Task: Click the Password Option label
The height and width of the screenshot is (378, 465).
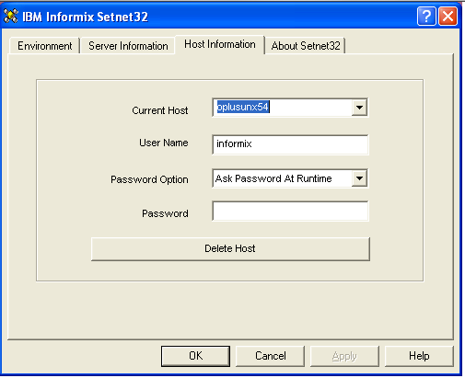Action: click(x=149, y=179)
